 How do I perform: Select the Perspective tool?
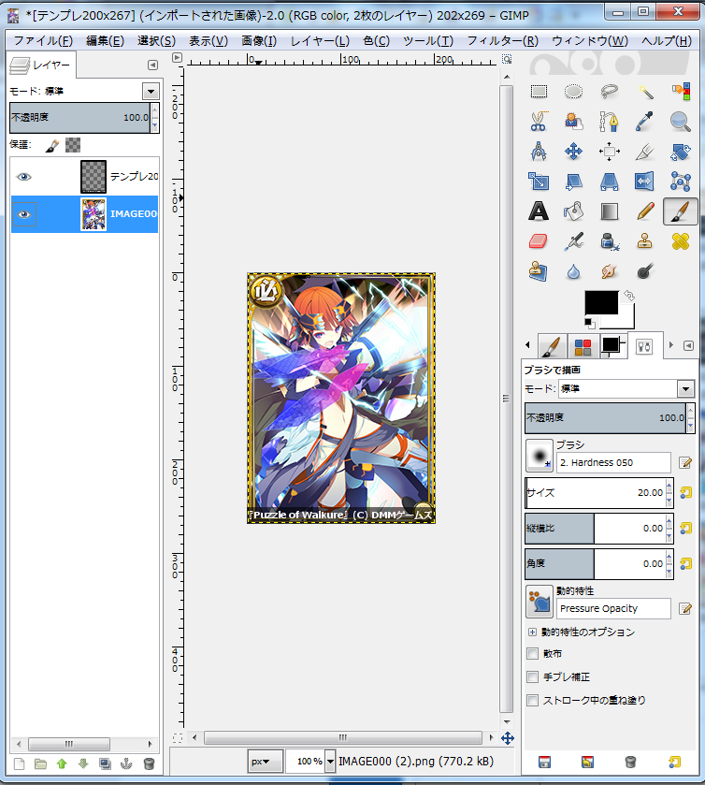pos(609,182)
